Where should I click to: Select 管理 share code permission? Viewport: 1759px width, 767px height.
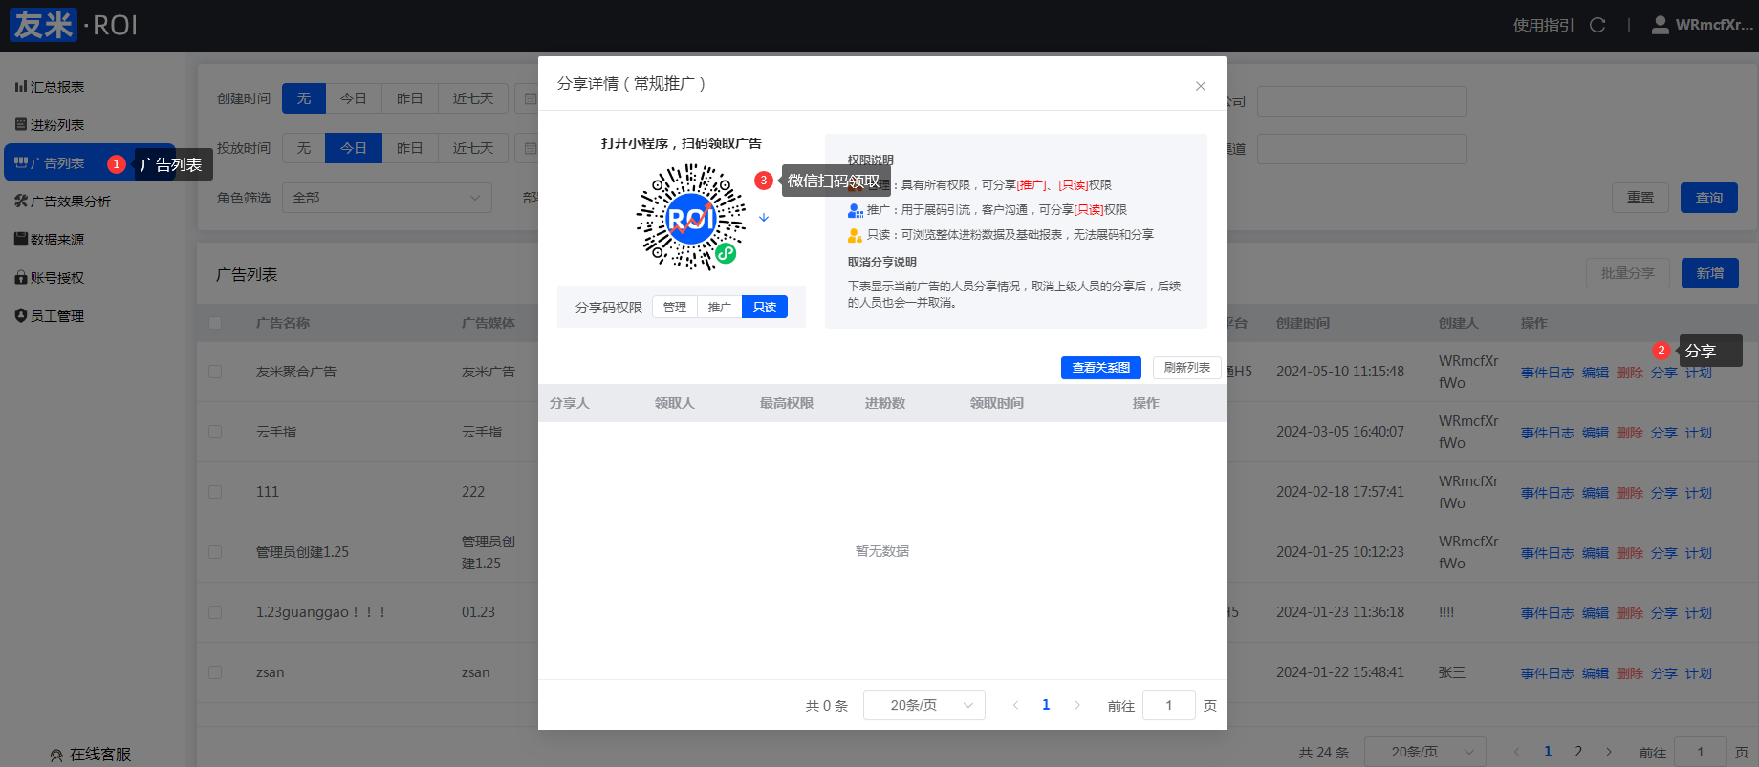675,307
